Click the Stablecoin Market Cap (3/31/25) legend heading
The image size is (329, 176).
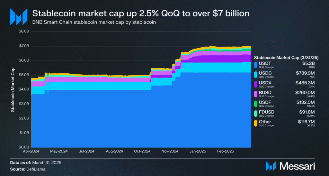[x=286, y=58]
